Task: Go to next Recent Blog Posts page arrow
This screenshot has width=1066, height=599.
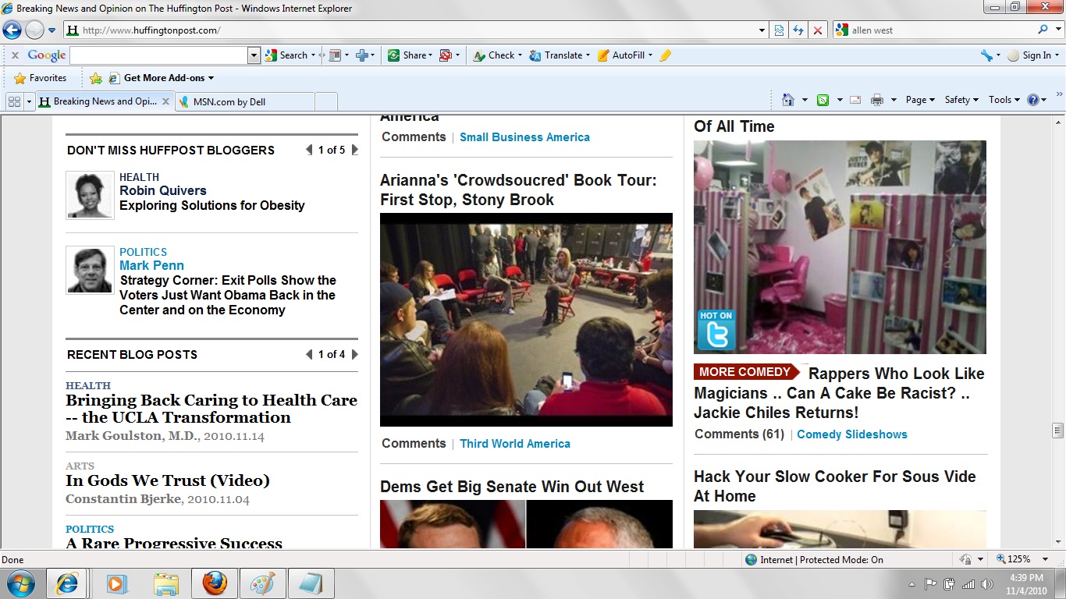Action: [x=355, y=354]
